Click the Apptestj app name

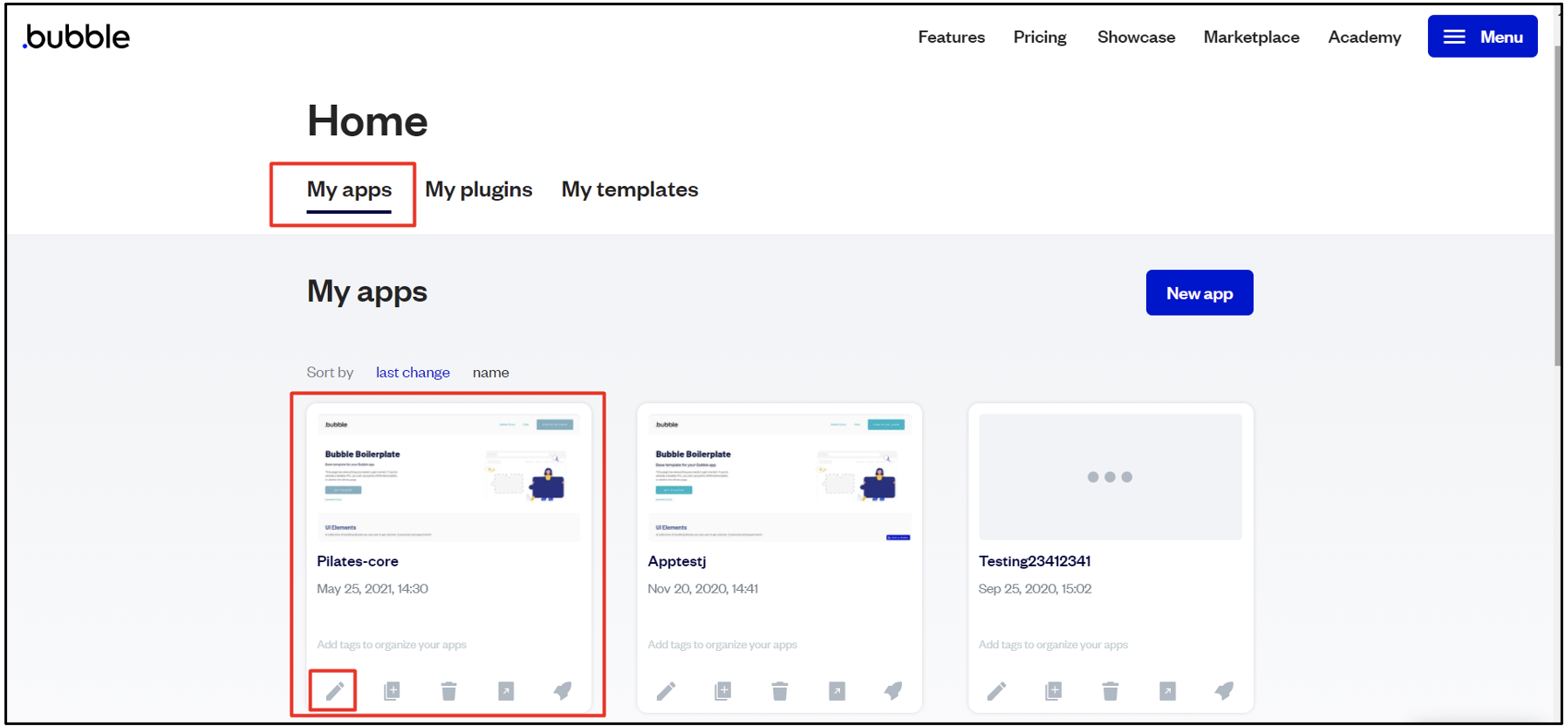pyautogui.click(x=677, y=561)
